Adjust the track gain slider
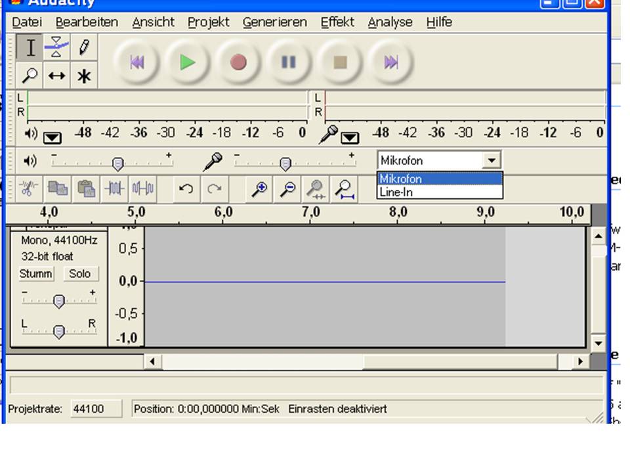Image resolution: width=630 pixels, height=473 pixels. coord(59,302)
